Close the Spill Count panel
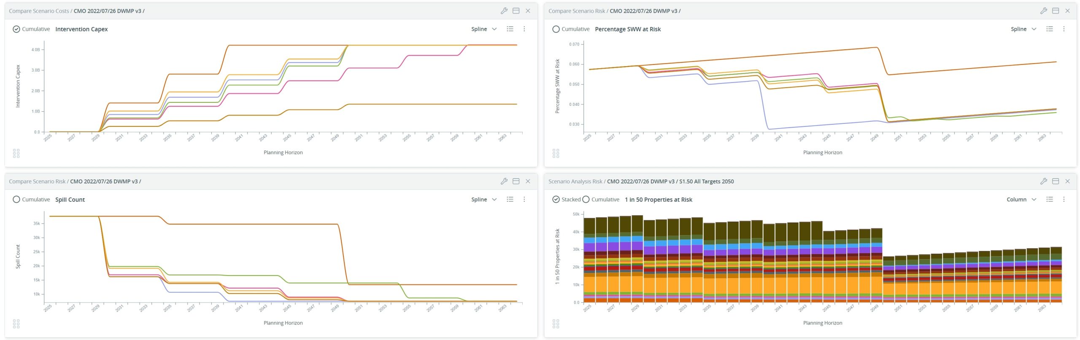This screenshot has width=1080, height=340. pyautogui.click(x=528, y=181)
